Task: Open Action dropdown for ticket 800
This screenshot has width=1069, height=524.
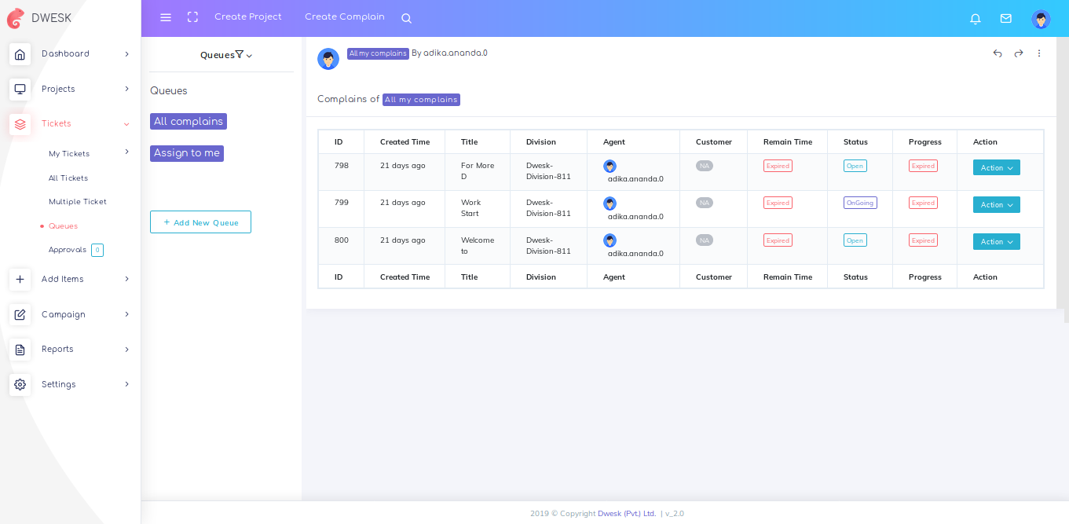Action: click(x=996, y=242)
